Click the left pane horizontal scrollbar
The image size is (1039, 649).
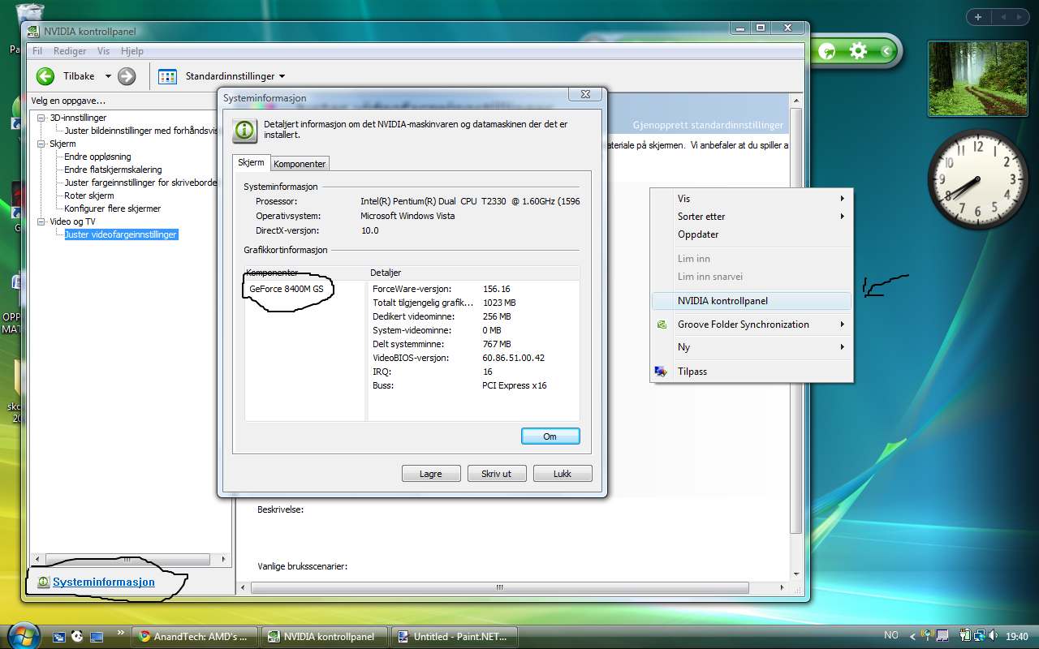(131, 559)
